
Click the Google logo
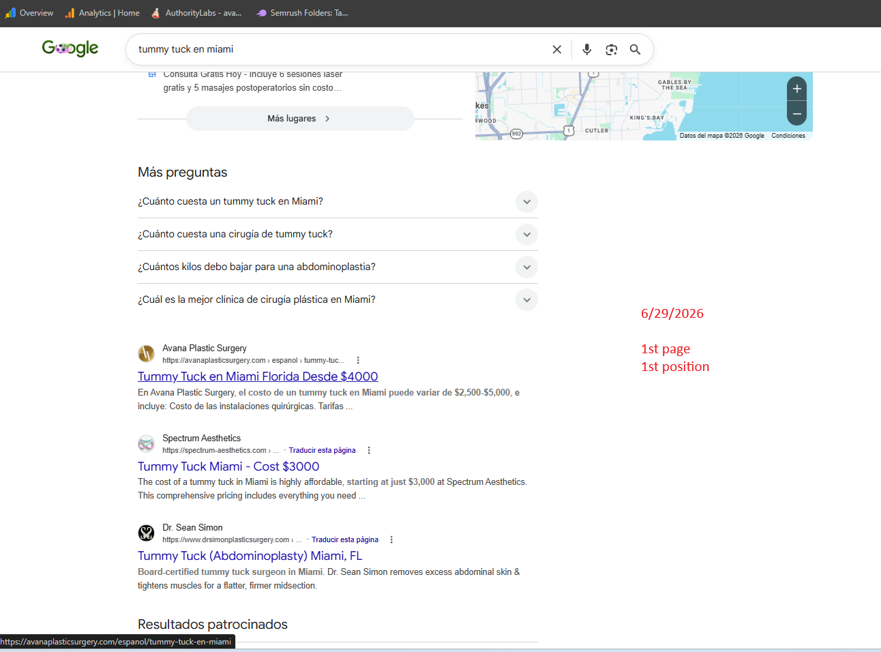click(x=70, y=48)
